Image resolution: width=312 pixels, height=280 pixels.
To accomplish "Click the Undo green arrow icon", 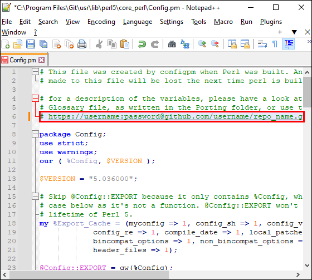I will [x=142, y=44].
